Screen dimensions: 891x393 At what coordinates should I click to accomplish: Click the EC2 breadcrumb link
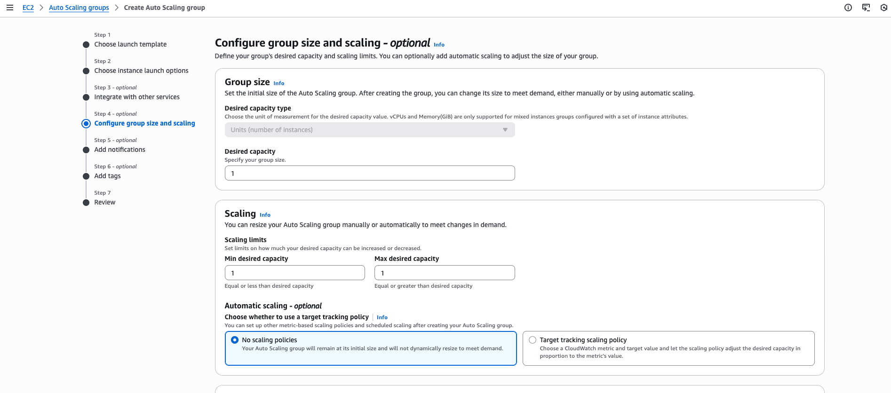[28, 8]
